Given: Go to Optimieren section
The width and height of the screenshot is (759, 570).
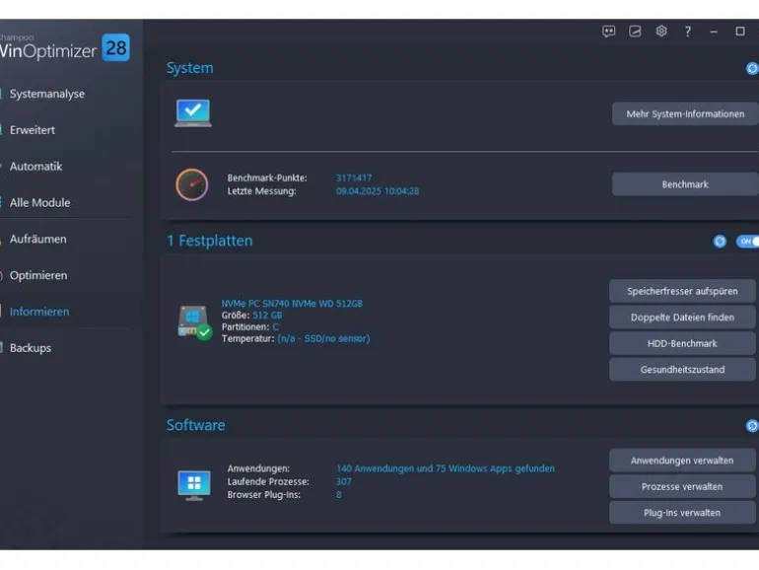Looking at the screenshot, I should (x=38, y=275).
